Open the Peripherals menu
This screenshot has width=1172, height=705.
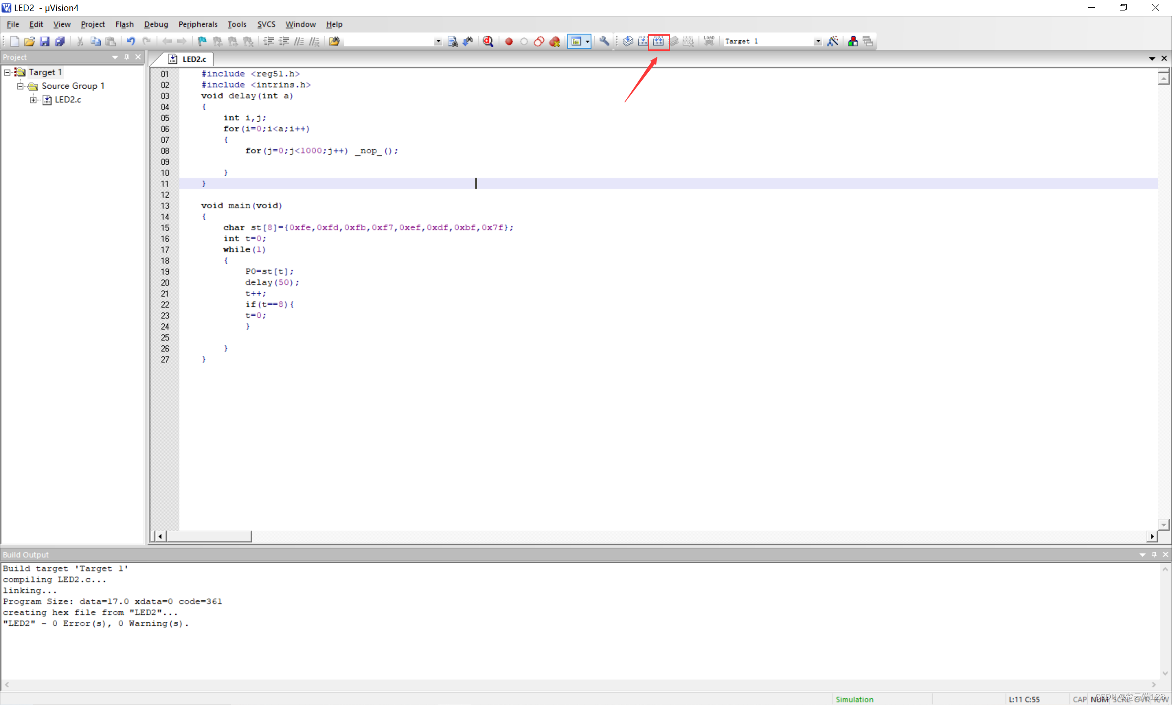198,24
